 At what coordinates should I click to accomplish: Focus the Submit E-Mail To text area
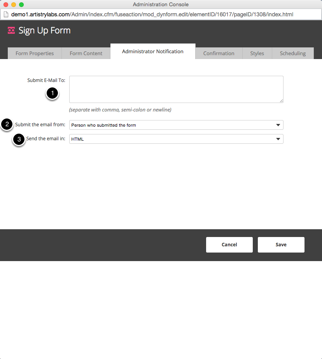[176, 89]
